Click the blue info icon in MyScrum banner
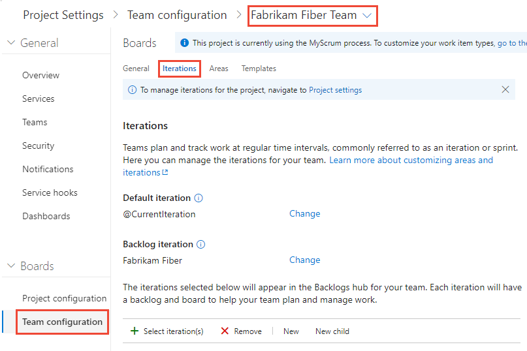 [185, 43]
